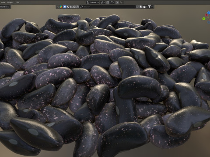Open the display mode dropdown next to the bookmark
This screenshot has height=157, width=210.
[x=145, y=7]
